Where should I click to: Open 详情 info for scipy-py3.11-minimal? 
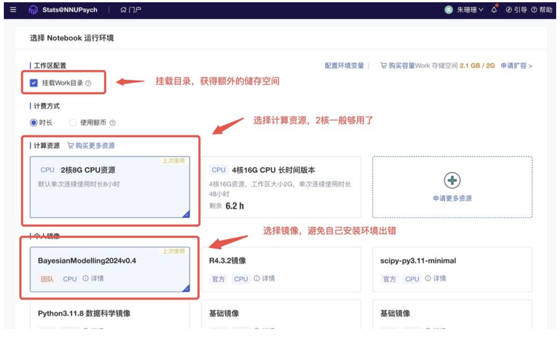pyautogui.click(x=436, y=278)
